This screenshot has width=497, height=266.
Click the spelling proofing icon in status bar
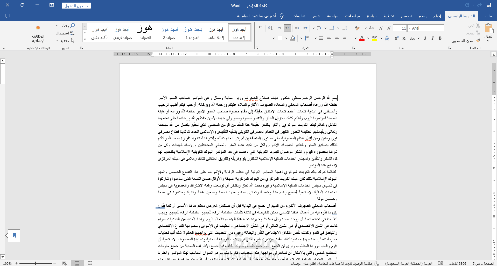(x=440, y=263)
